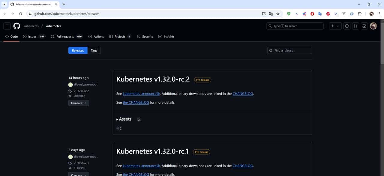
Task: Open the GitHub notifications inbox
Action: [x=364, y=26]
